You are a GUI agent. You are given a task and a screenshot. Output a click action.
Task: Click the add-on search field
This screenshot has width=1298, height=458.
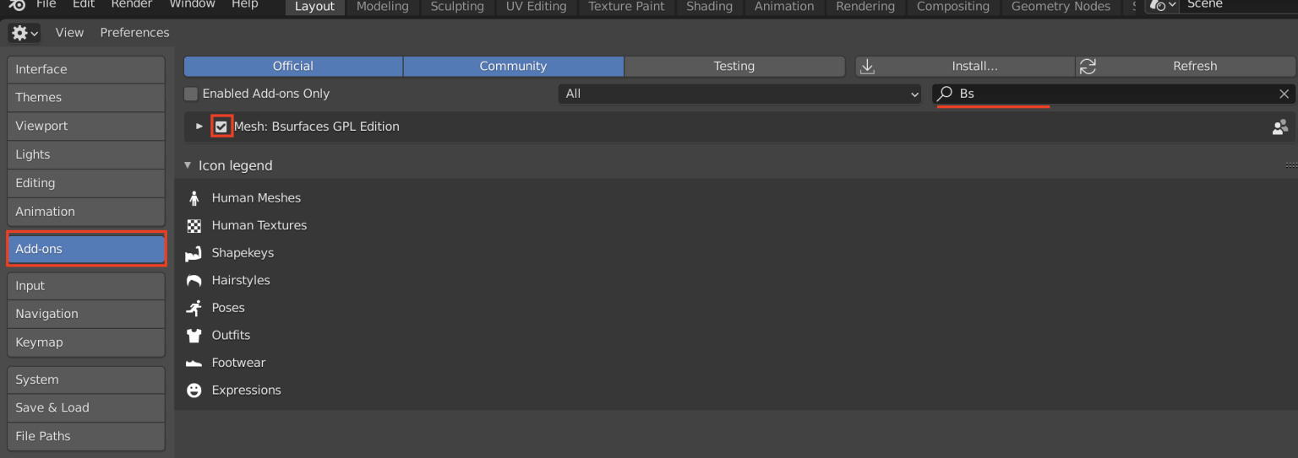coord(1107,94)
